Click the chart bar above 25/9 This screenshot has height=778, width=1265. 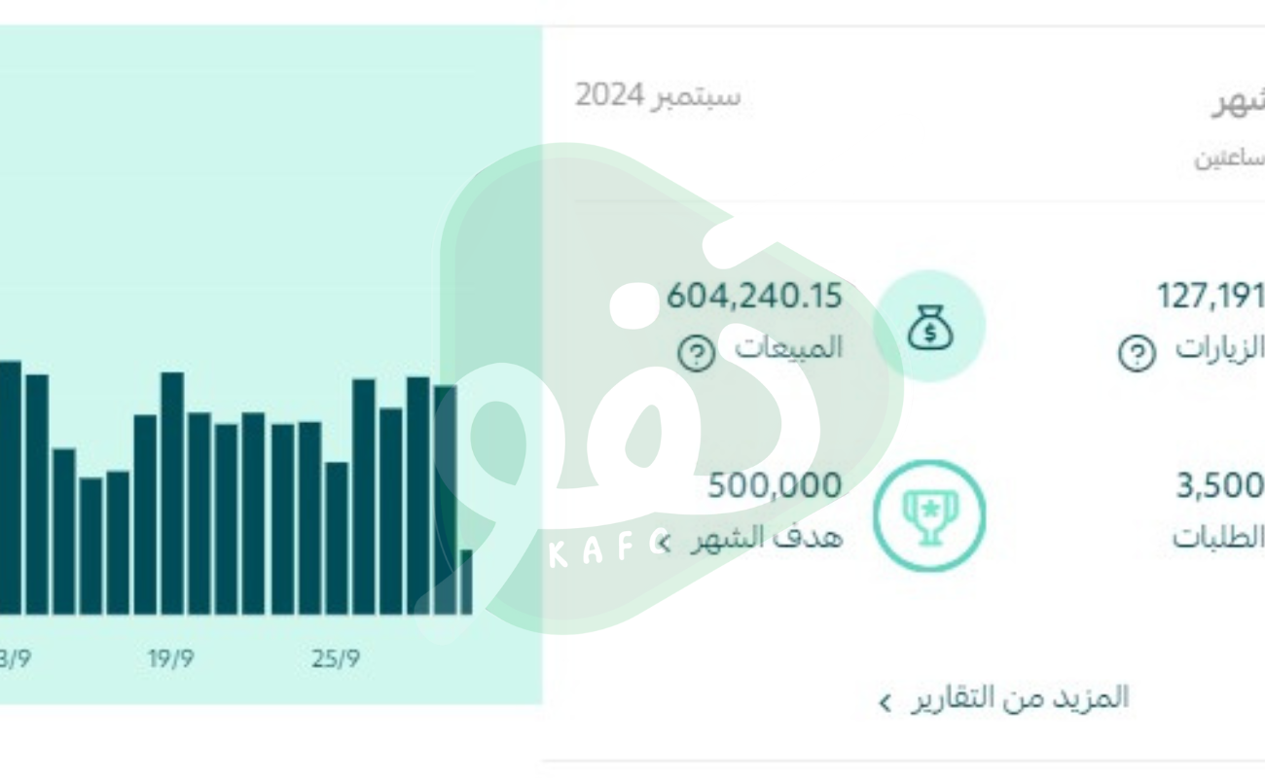coord(337,538)
